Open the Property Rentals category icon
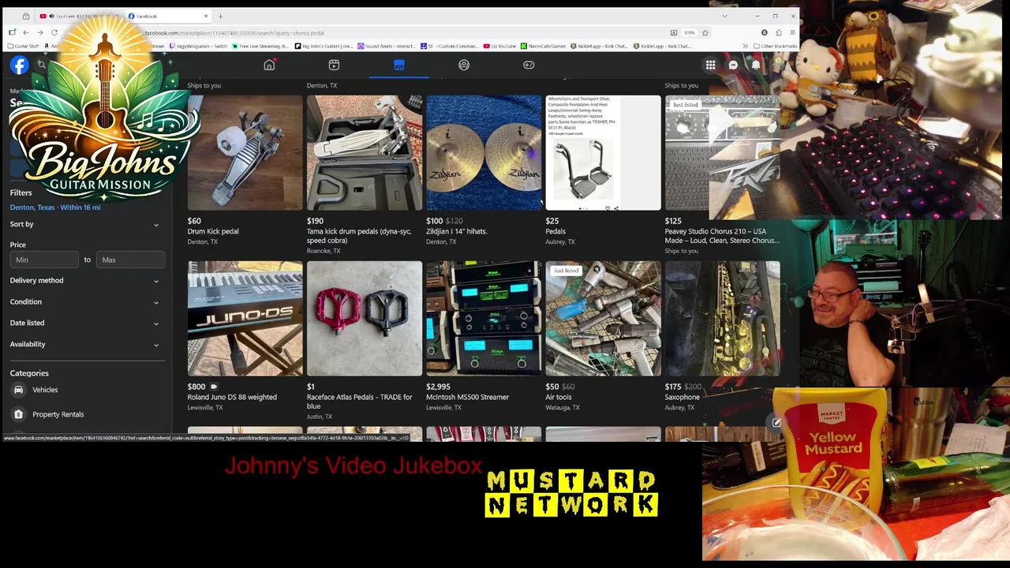This screenshot has height=568, width=1010. point(18,414)
